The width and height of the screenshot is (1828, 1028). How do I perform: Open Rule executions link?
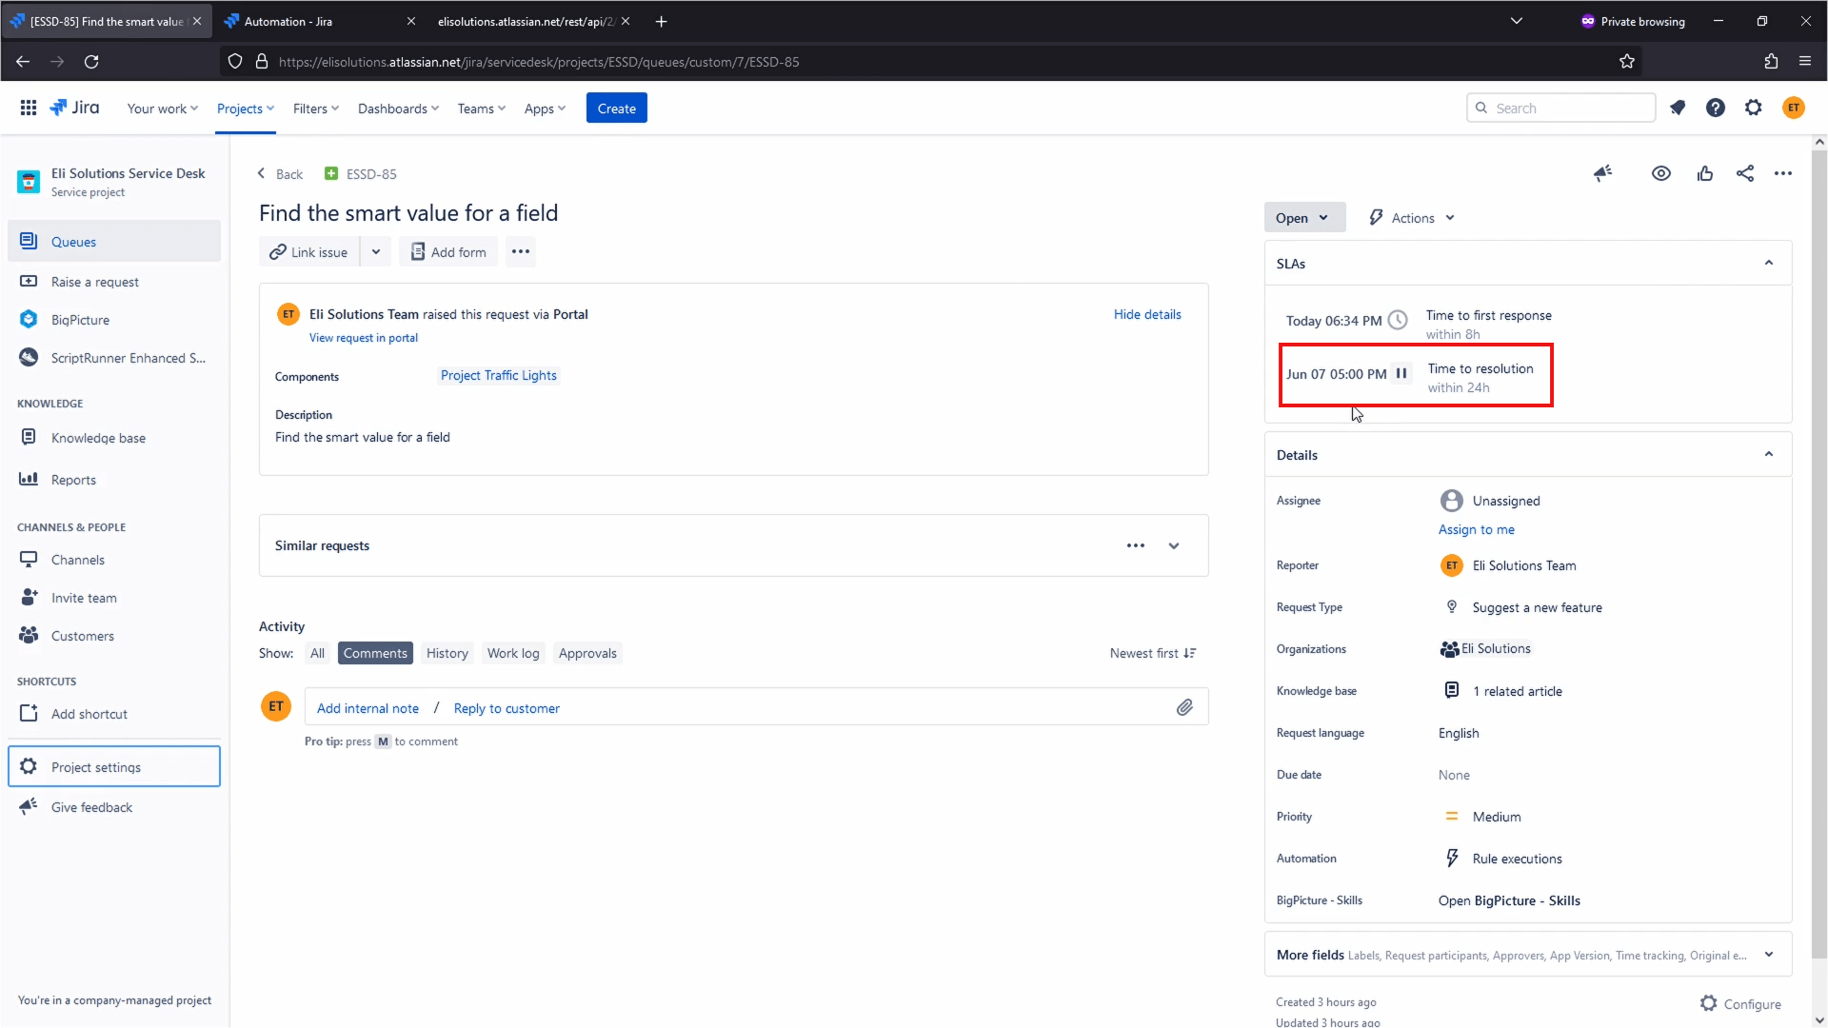coord(1516,858)
